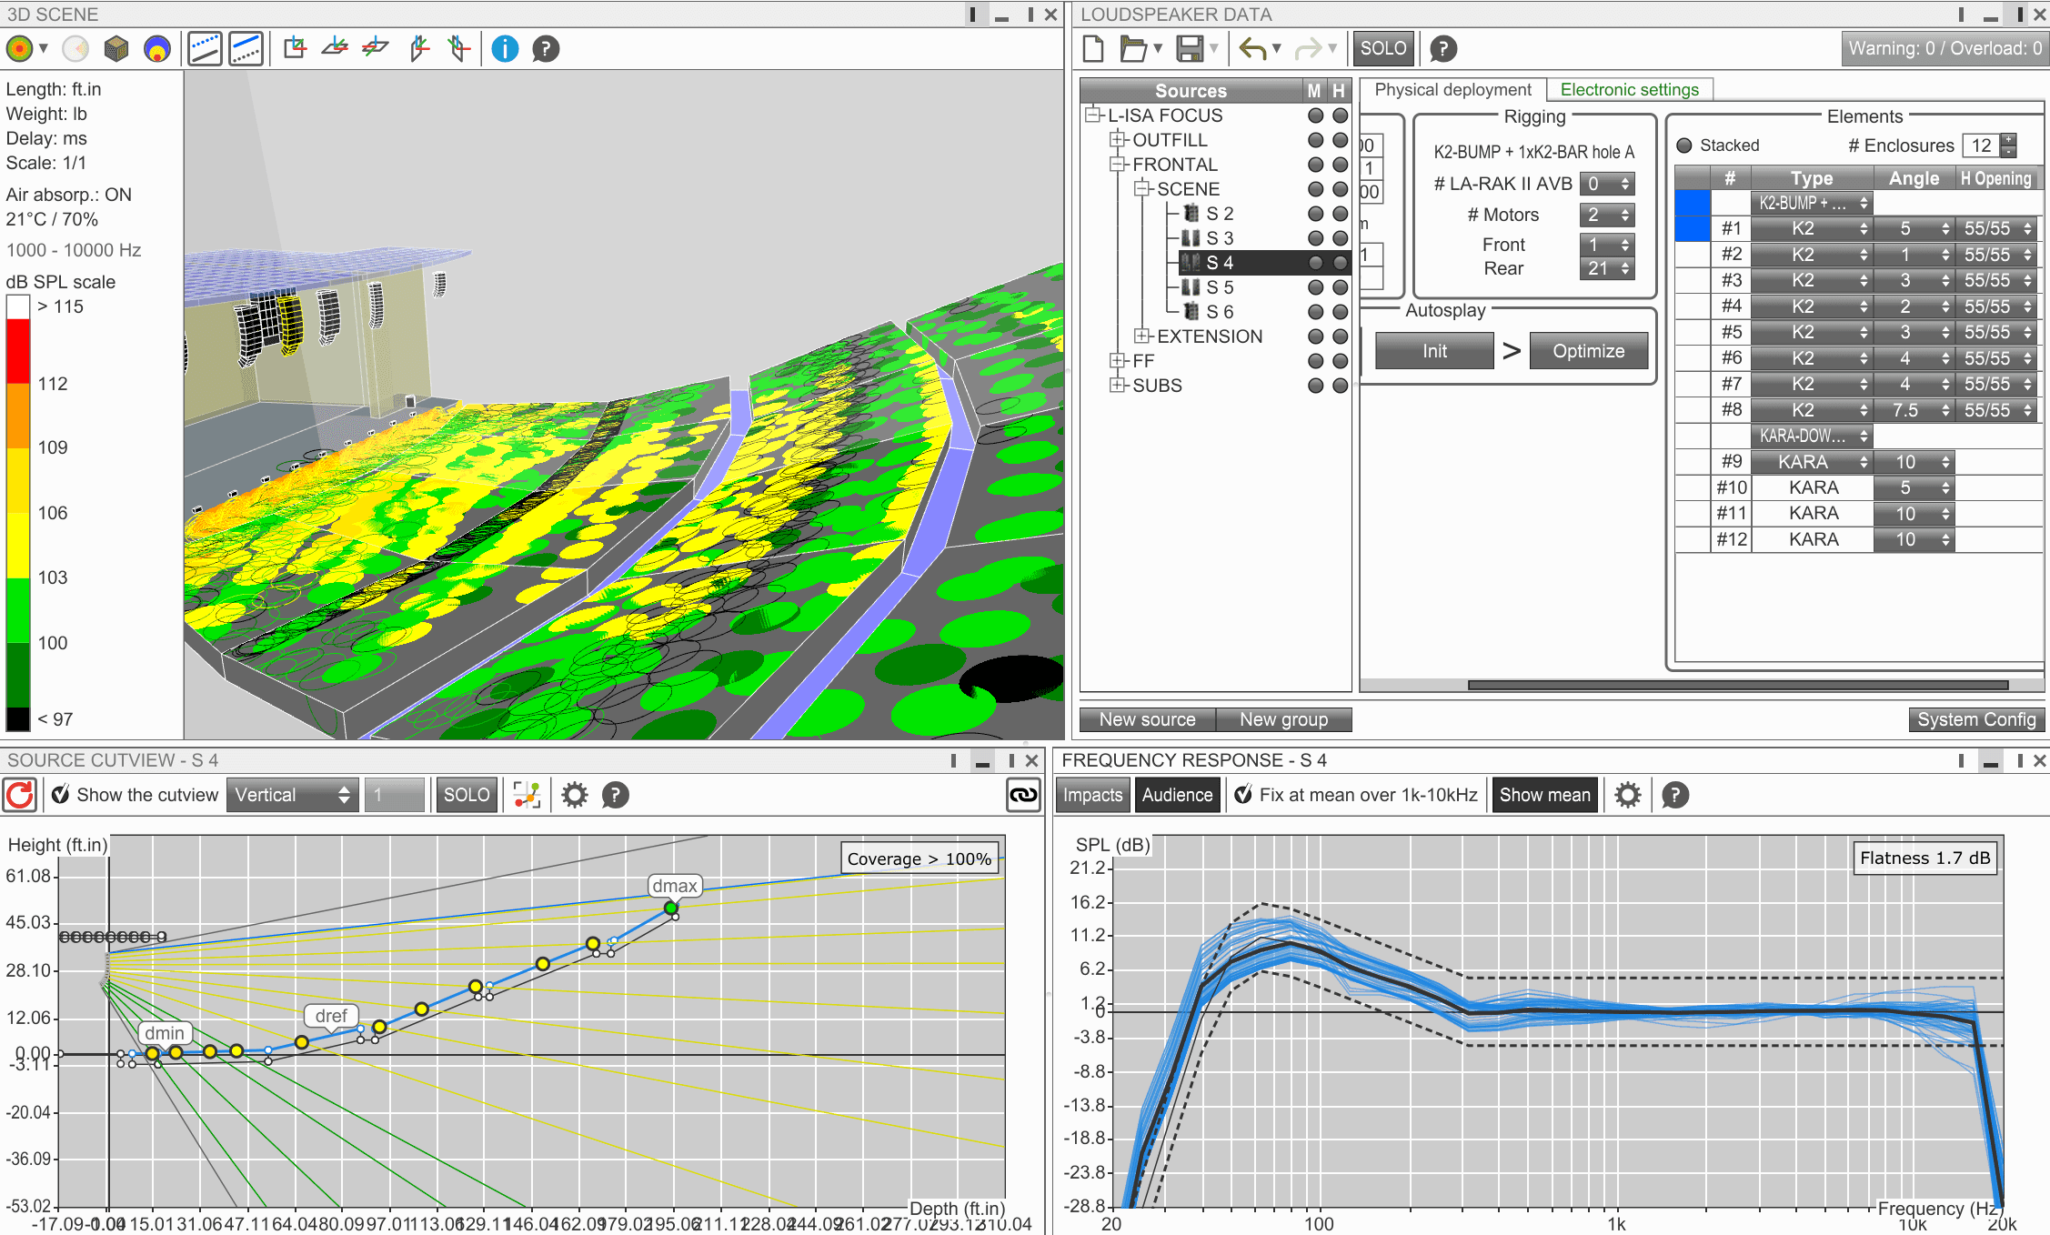Open frequency response settings gear
Viewport: 2050px width, 1235px height.
[x=1627, y=795]
